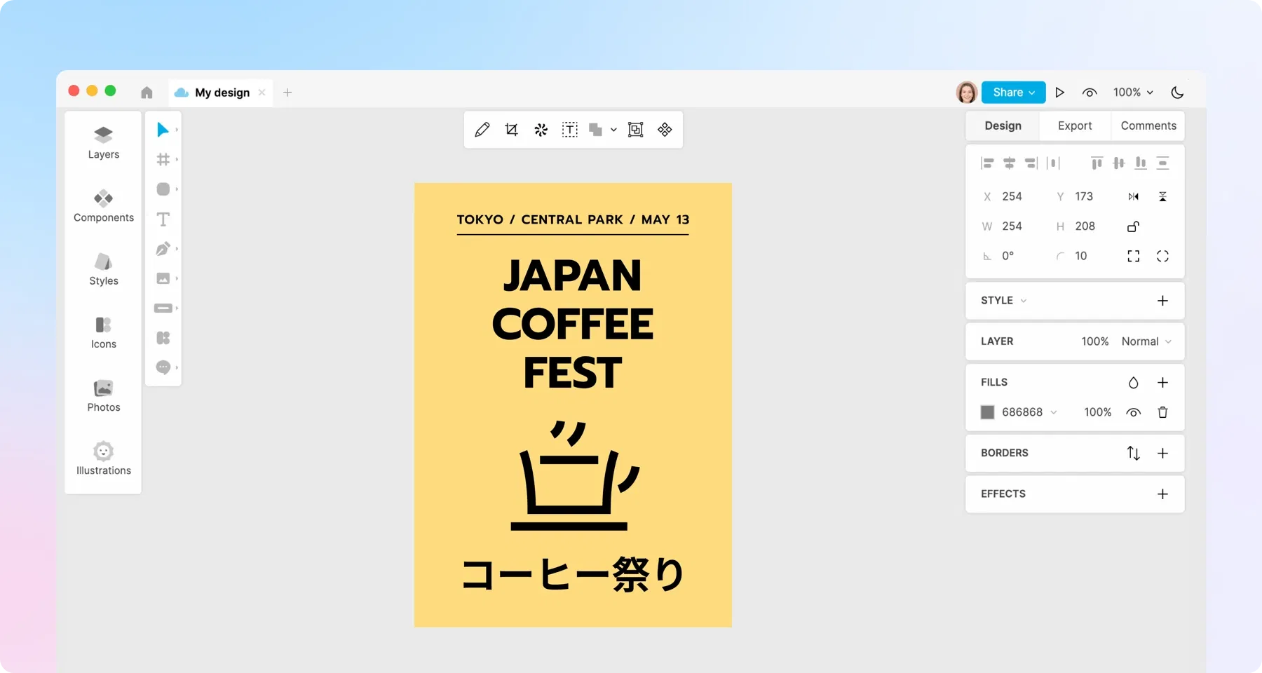Delete the 686868 fill with trash icon
This screenshot has width=1262, height=673.
coord(1162,412)
